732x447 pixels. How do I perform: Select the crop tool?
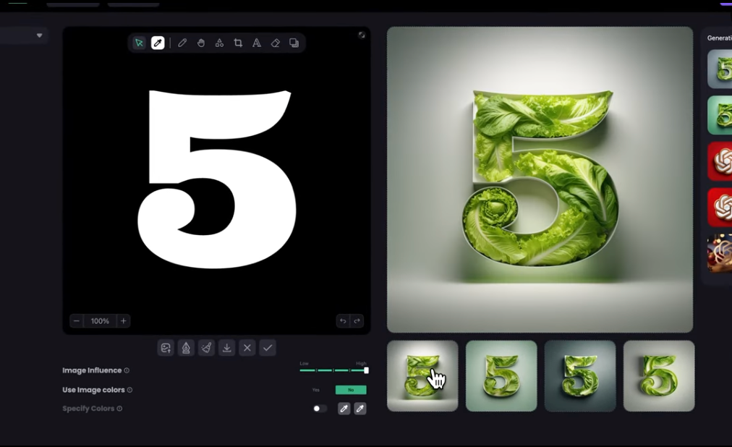point(238,43)
